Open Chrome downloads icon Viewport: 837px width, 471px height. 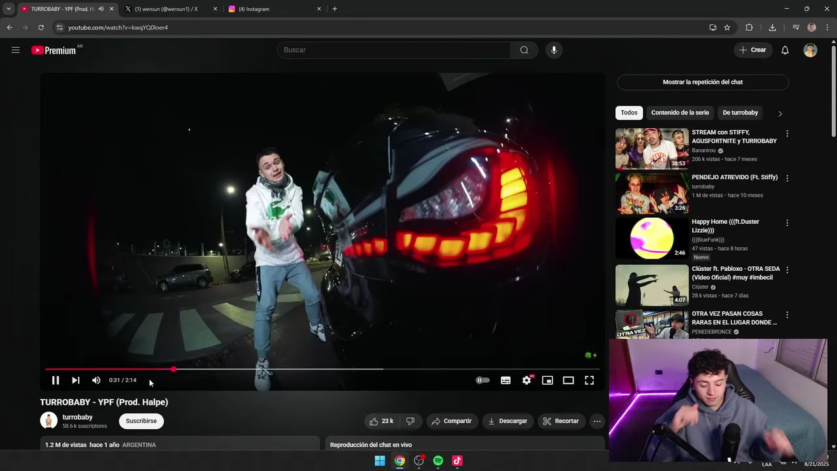(x=772, y=27)
